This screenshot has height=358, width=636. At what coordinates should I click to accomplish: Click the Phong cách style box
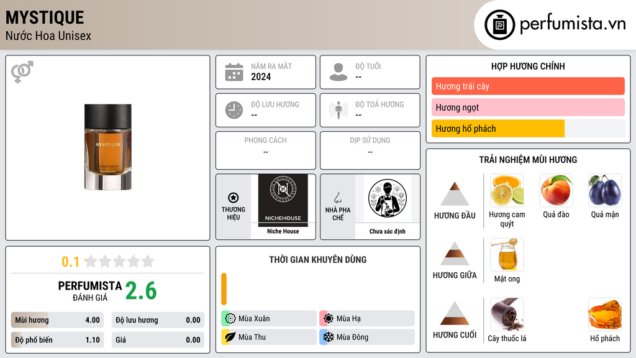tap(266, 150)
